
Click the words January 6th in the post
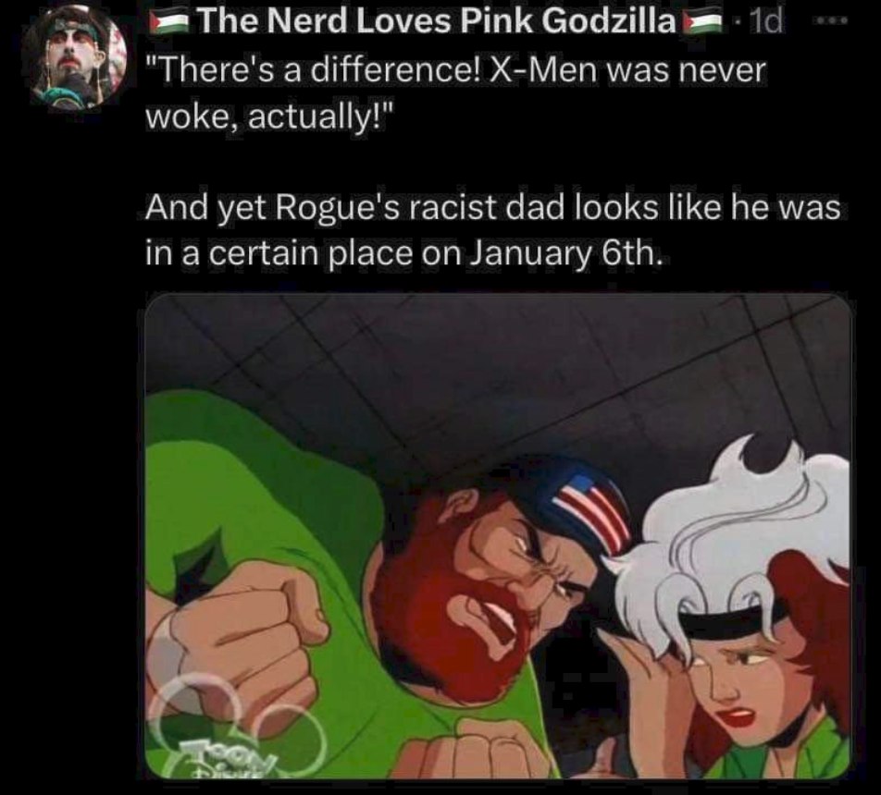tap(565, 253)
